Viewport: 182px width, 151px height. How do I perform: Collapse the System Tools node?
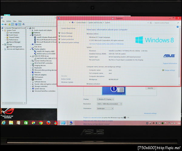tap(3, 30)
